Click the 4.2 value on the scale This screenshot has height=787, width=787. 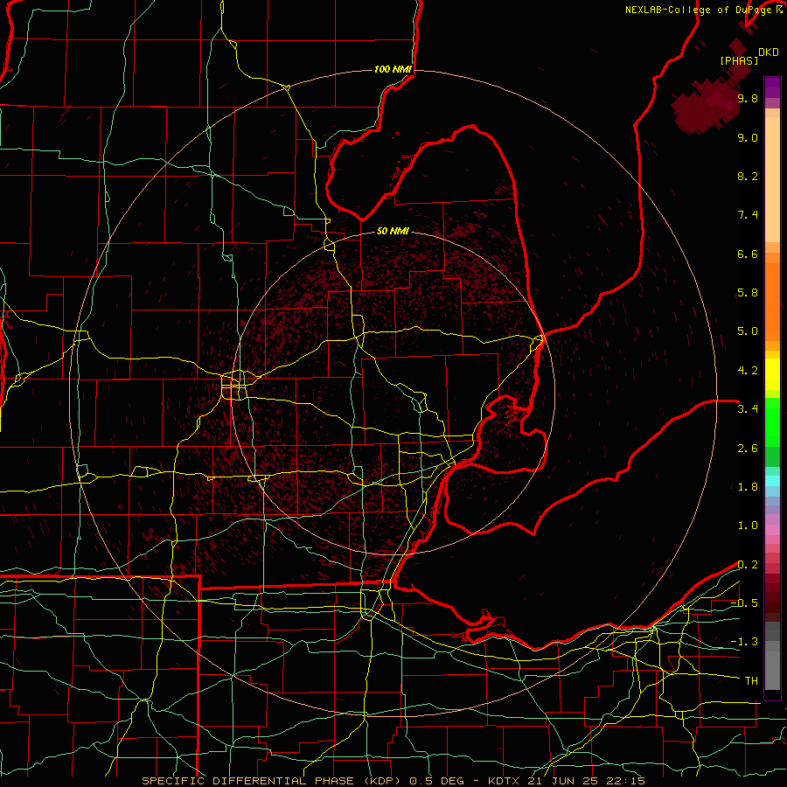click(748, 371)
